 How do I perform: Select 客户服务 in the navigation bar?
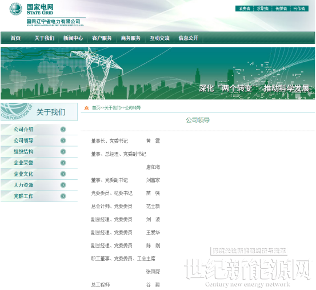click(x=102, y=38)
